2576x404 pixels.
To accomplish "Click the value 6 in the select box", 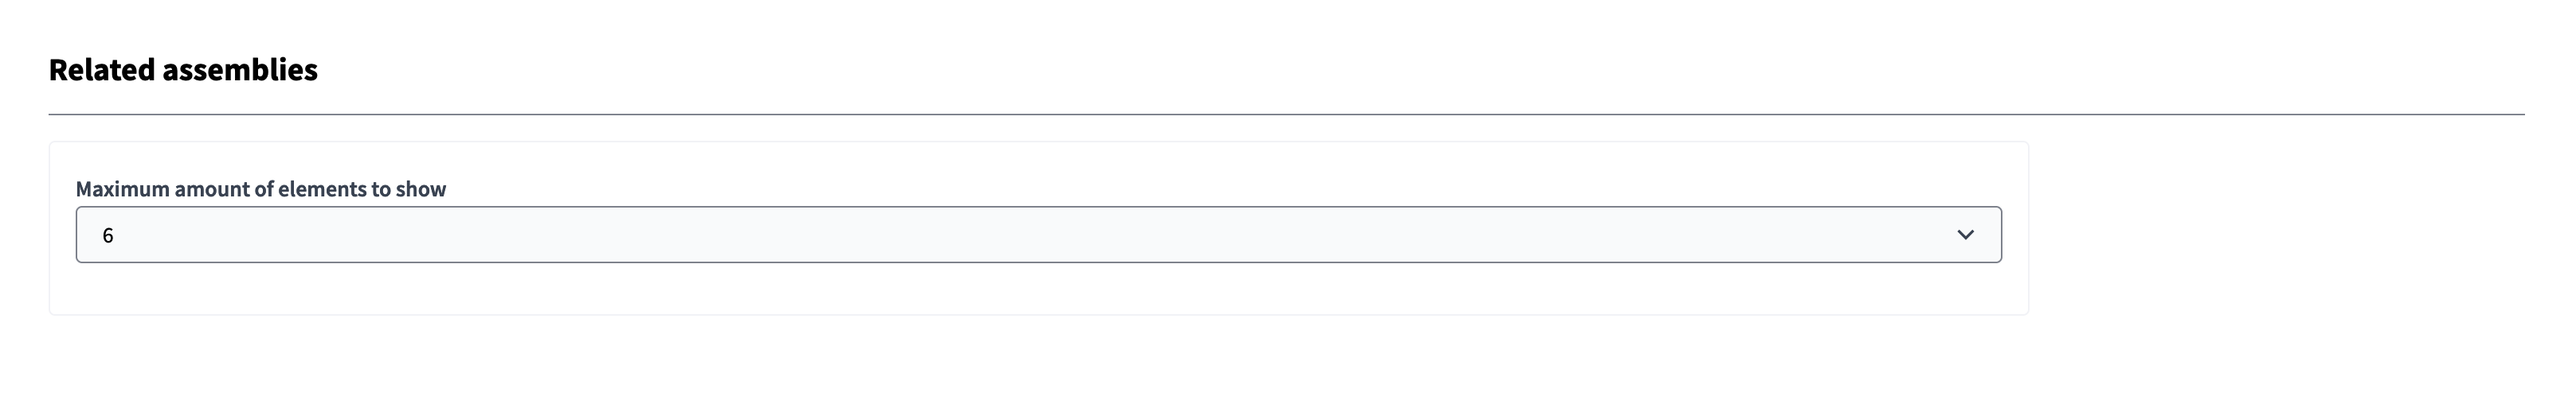I will pyautogui.click(x=108, y=235).
